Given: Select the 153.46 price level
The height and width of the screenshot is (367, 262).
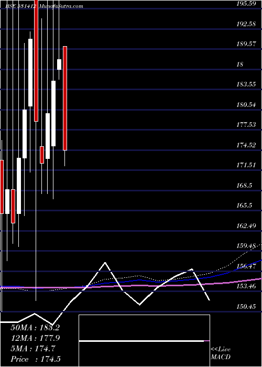Looking at the screenshot, I should pos(246,286).
